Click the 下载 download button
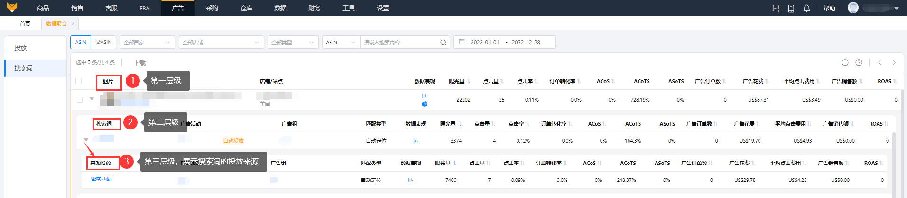Viewport: 907px width, 198px height. point(139,62)
